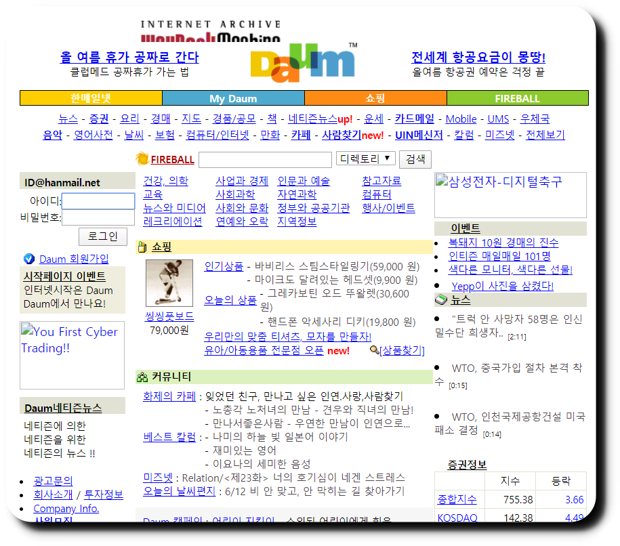Open the 영어사전 navigation link
Viewport: 620px width, 546px height.
pyautogui.click(x=94, y=135)
